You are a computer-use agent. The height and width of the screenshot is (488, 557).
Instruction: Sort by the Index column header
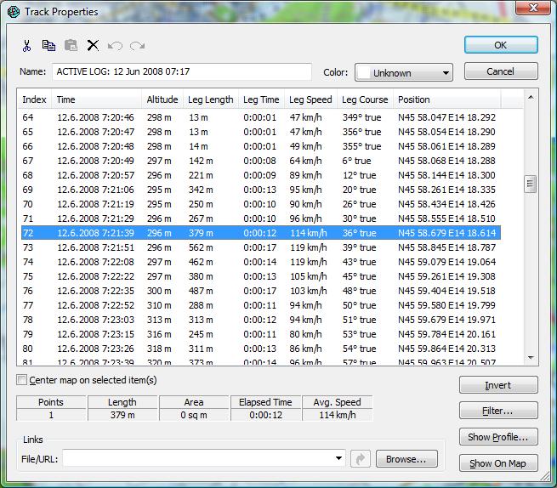pyautogui.click(x=35, y=99)
